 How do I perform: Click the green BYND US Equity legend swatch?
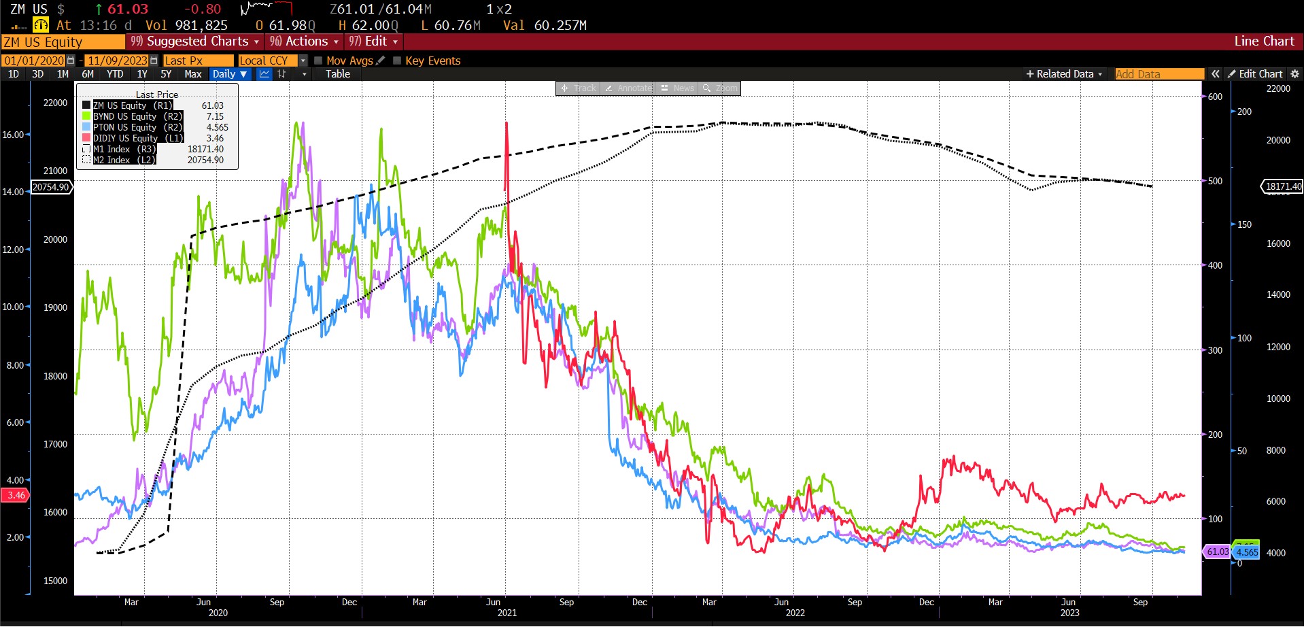click(x=86, y=116)
